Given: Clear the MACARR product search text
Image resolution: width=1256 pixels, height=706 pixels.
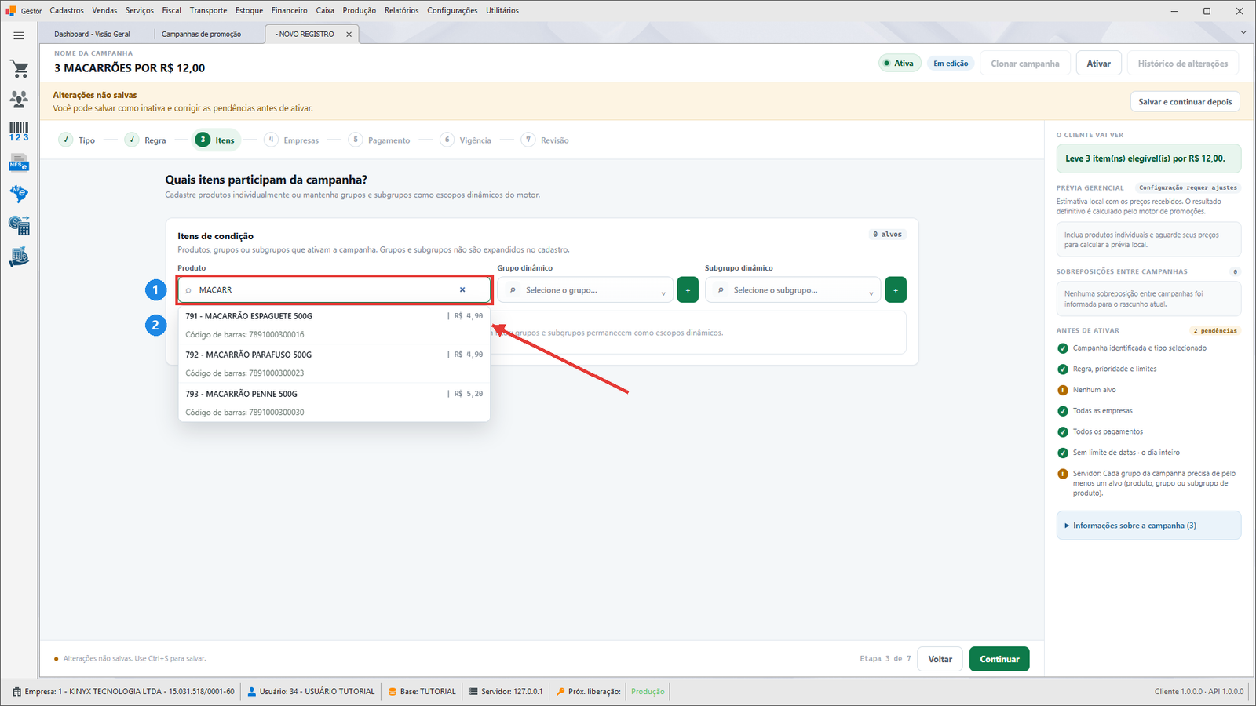Looking at the screenshot, I should [462, 290].
